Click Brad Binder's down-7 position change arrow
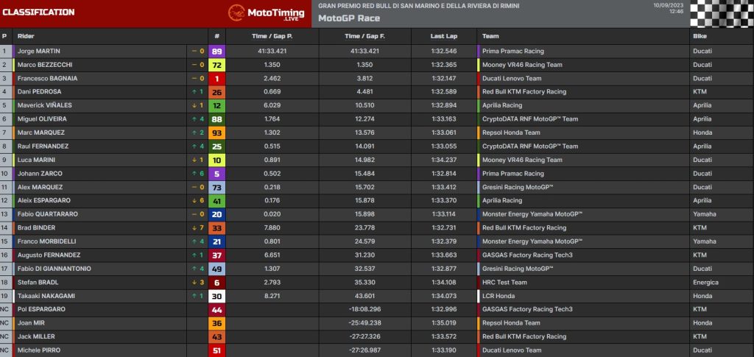This screenshot has height=357, width=754. tap(194, 228)
